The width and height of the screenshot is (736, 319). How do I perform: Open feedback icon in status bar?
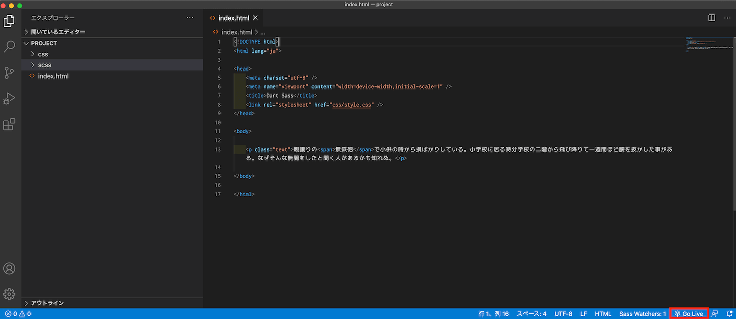point(715,314)
